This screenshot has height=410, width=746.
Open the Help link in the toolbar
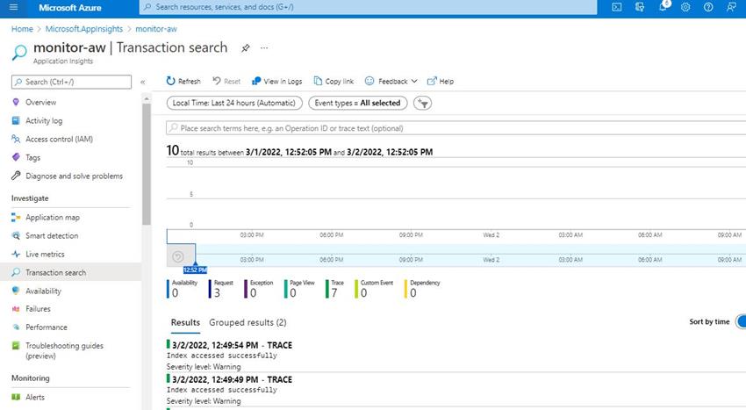[x=441, y=82]
